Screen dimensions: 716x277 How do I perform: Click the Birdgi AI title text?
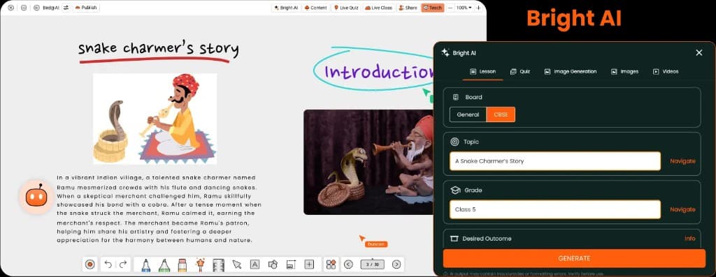coord(51,8)
